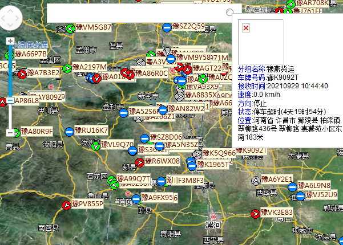This screenshot has width=343, height=245.
Task: Select the blue marker for 豫A9FX95
Action: click(x=135, y=199)
